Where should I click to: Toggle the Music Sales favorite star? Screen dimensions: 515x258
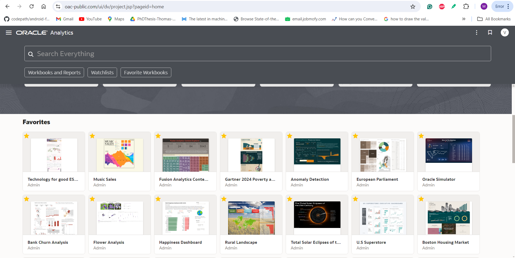[x=92, y=136]
